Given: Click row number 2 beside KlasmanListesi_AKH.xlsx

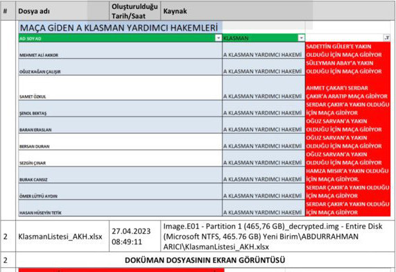Looking at the screenshot, I should point(6,237).
